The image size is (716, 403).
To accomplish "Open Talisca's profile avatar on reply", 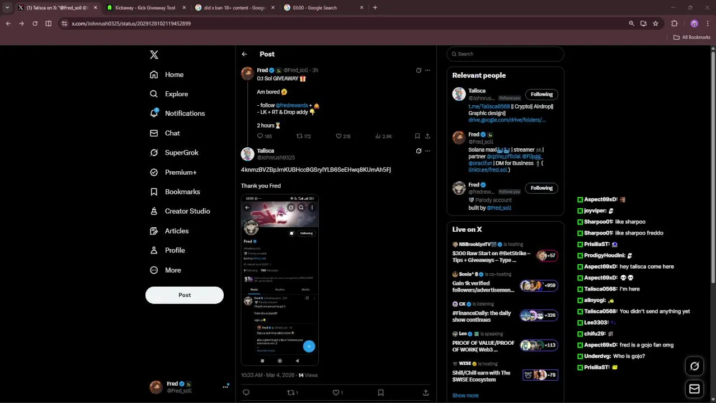I will tap(248, 154).
